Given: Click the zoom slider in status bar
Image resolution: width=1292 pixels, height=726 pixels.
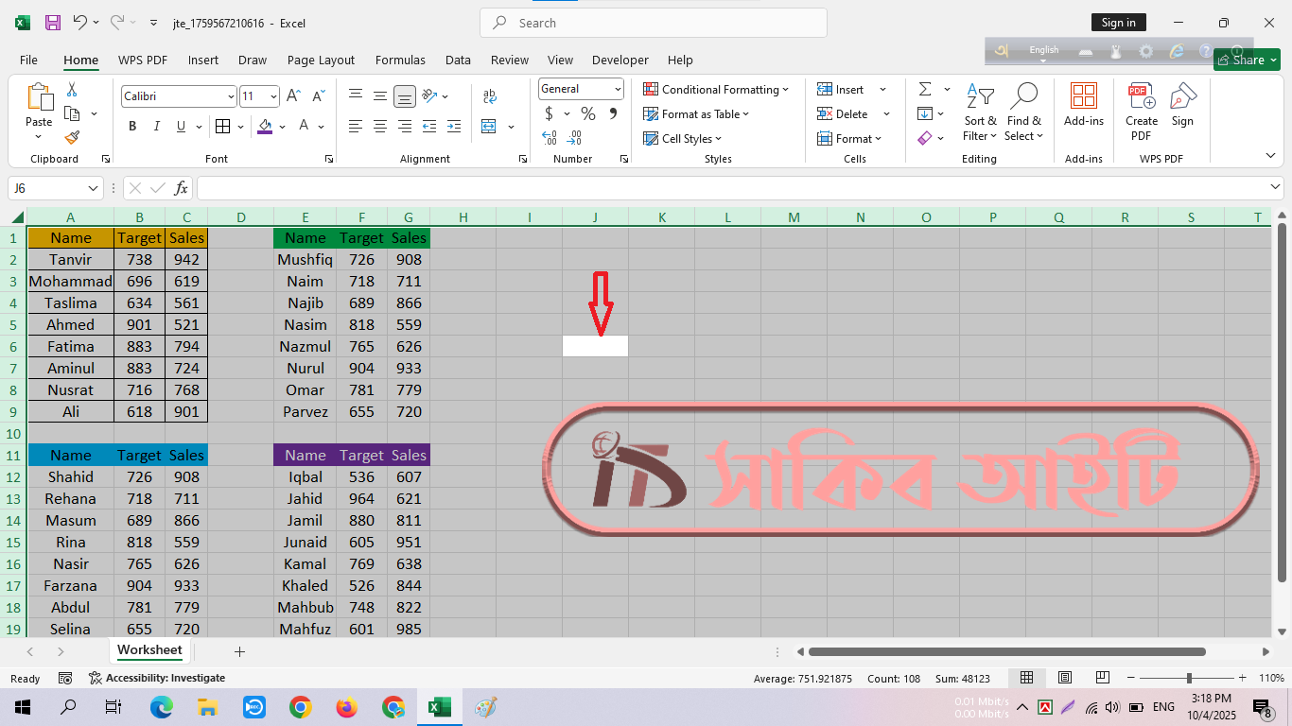Looking at the screenshot, I should tap(1189, 678).
